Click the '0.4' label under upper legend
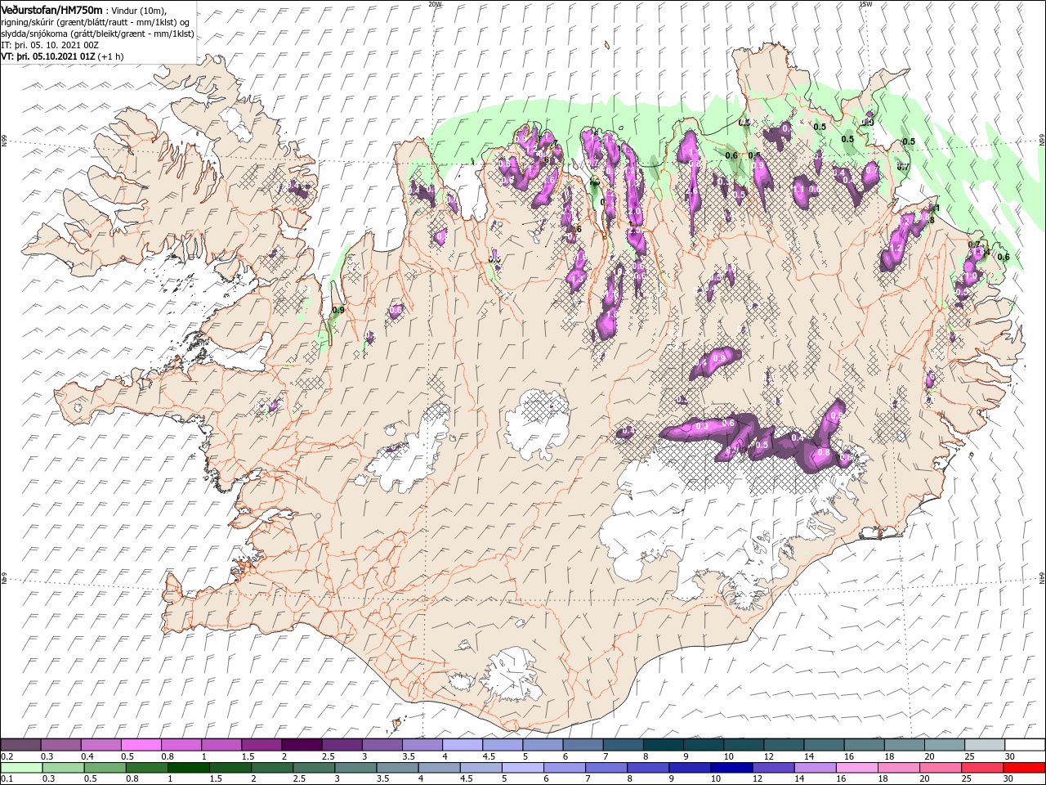1046x785 pixels. click(x=87, y=756)
